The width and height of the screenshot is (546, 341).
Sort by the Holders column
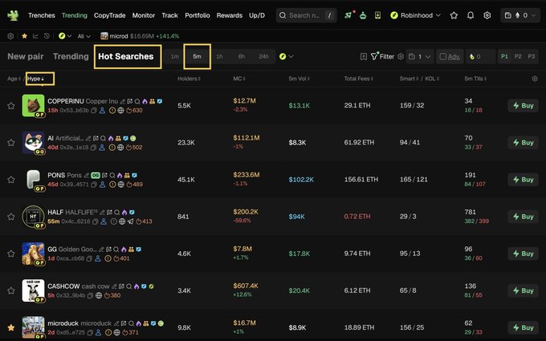pyautogui.click(x=189, y=79)
